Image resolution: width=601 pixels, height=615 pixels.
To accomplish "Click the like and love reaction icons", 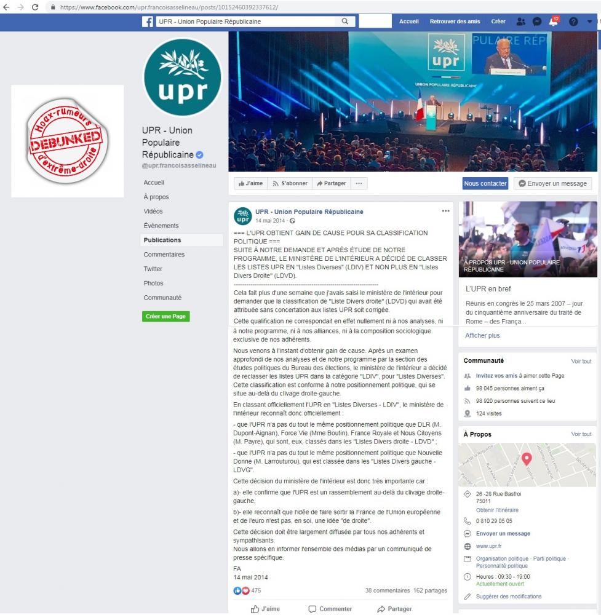I will pyautogui.click(x=241, y=590).
